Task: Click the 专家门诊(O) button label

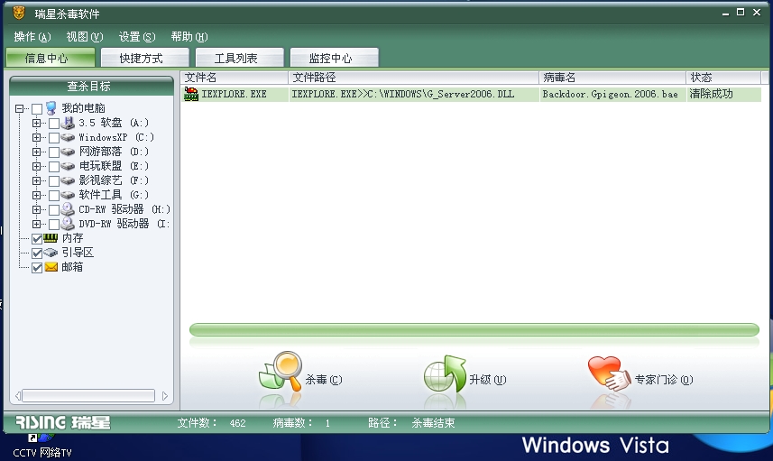Action: [x=664, y=380]
